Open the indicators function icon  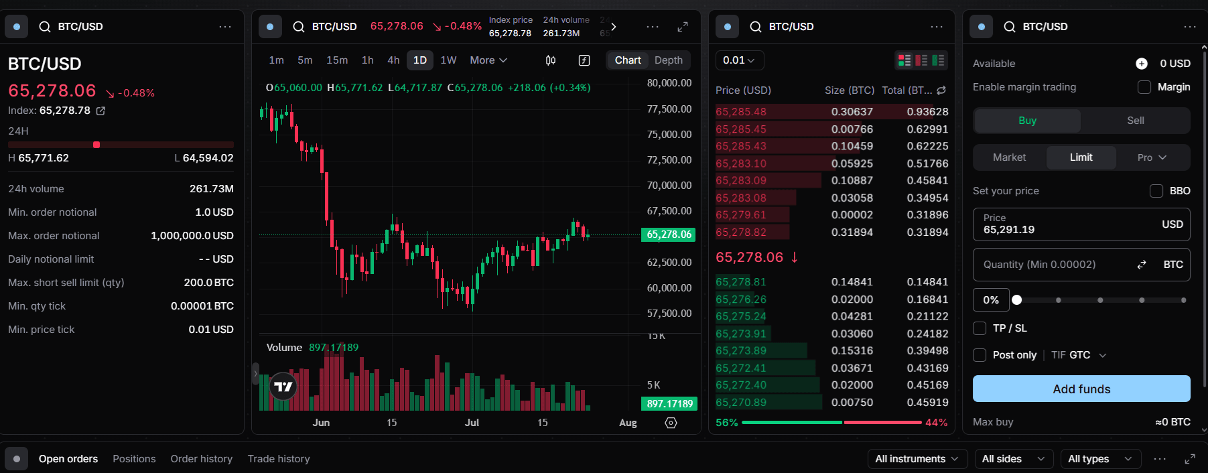point(584,60)
